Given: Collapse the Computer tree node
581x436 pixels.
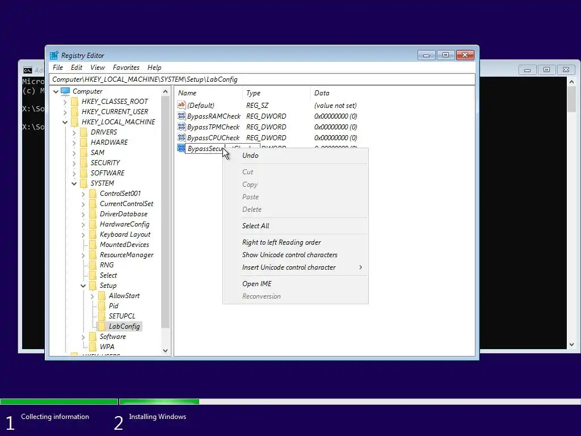Looking at the screenshot, I should click(x=56, y=91).
